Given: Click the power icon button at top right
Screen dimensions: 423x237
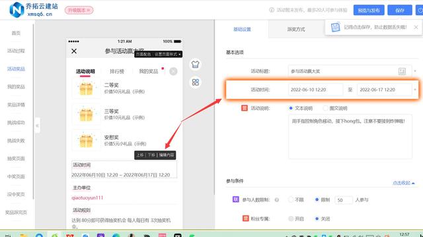Looking at the screenshot, I should pos(420,11).
